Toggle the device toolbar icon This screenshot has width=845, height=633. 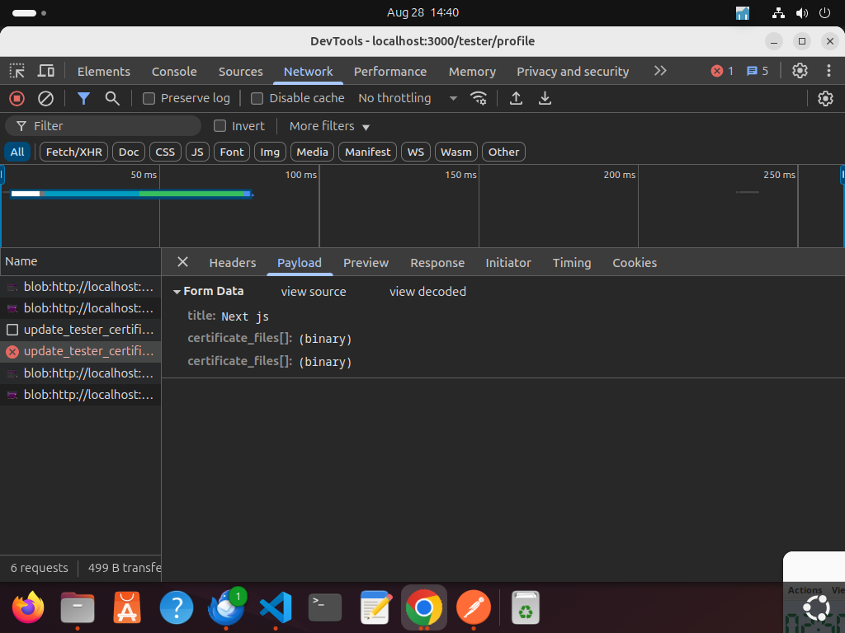tap(46, 71)
